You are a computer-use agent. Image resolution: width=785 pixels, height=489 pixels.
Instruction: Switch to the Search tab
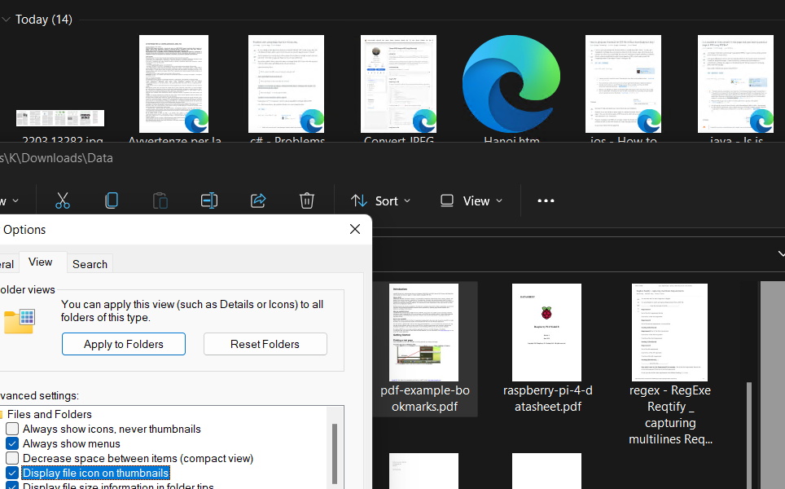(90, 263)
